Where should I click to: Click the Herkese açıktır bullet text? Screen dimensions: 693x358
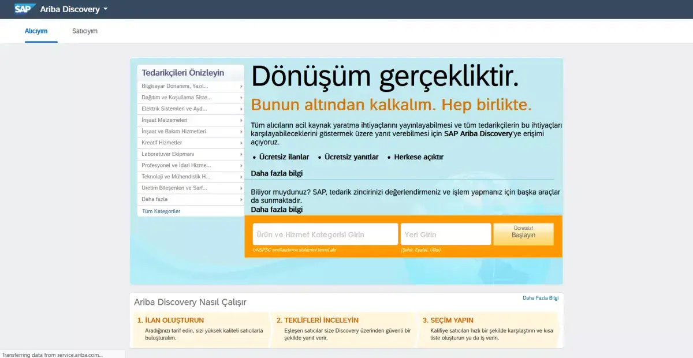coord(419,157)
